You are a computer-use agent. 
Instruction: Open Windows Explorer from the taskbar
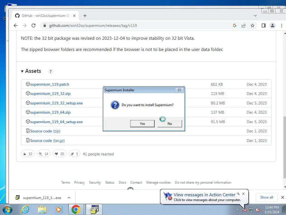click(x=42, y=209)
